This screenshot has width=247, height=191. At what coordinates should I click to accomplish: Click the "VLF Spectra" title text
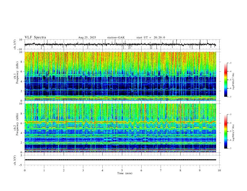click(x=35, y=37)
